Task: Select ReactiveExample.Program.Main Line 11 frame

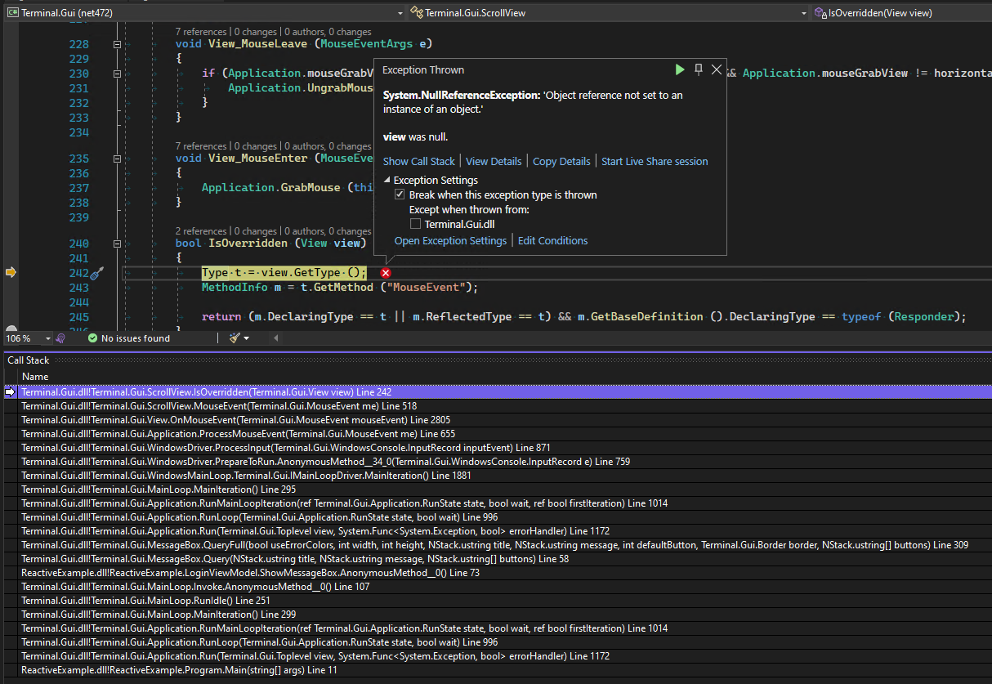Action: click(x=496, y=670)
